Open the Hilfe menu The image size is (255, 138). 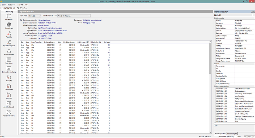click(x=27, y=5)
